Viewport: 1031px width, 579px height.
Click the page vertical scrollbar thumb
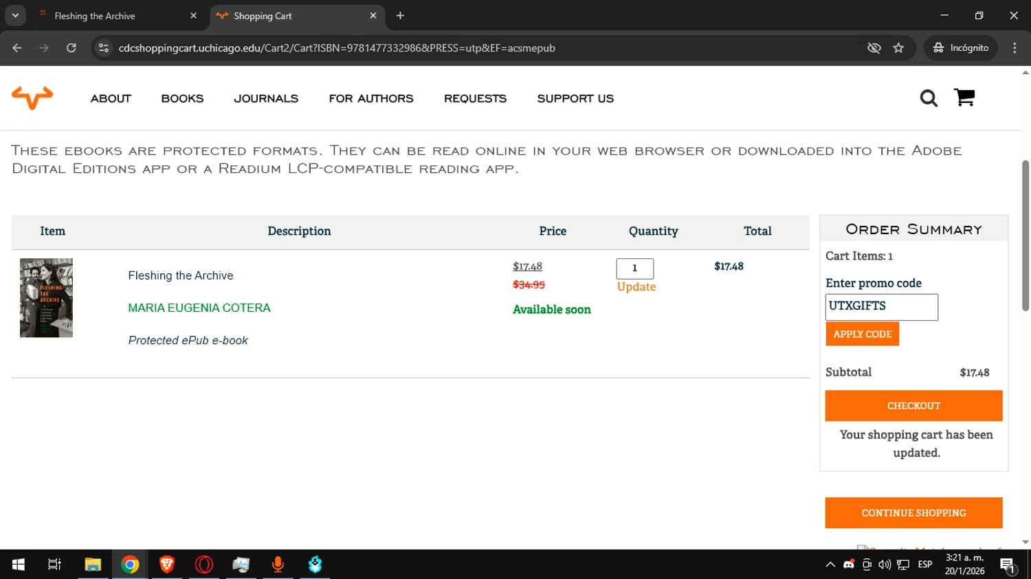(1026, 236)
